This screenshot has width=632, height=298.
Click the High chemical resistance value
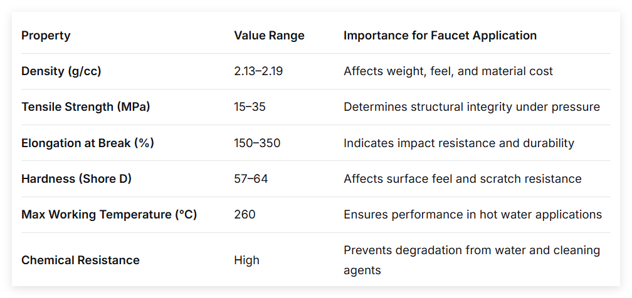(246, 260)
